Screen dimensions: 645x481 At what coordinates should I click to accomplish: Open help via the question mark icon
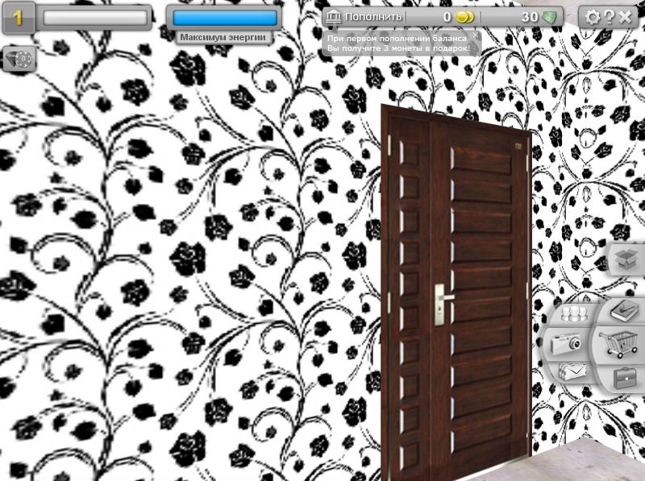[610, 17]
